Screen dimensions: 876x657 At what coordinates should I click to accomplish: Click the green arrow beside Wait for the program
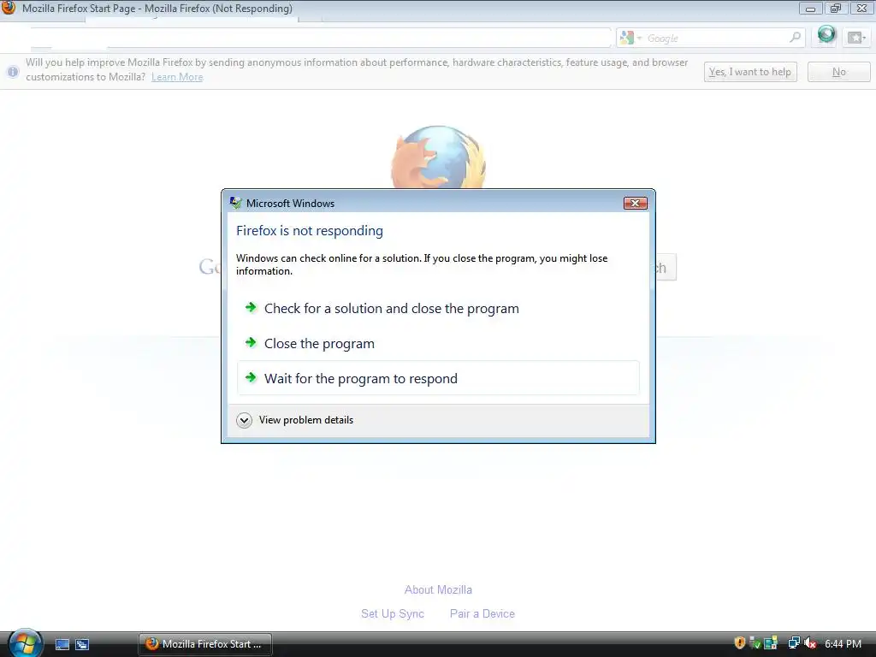251,377
